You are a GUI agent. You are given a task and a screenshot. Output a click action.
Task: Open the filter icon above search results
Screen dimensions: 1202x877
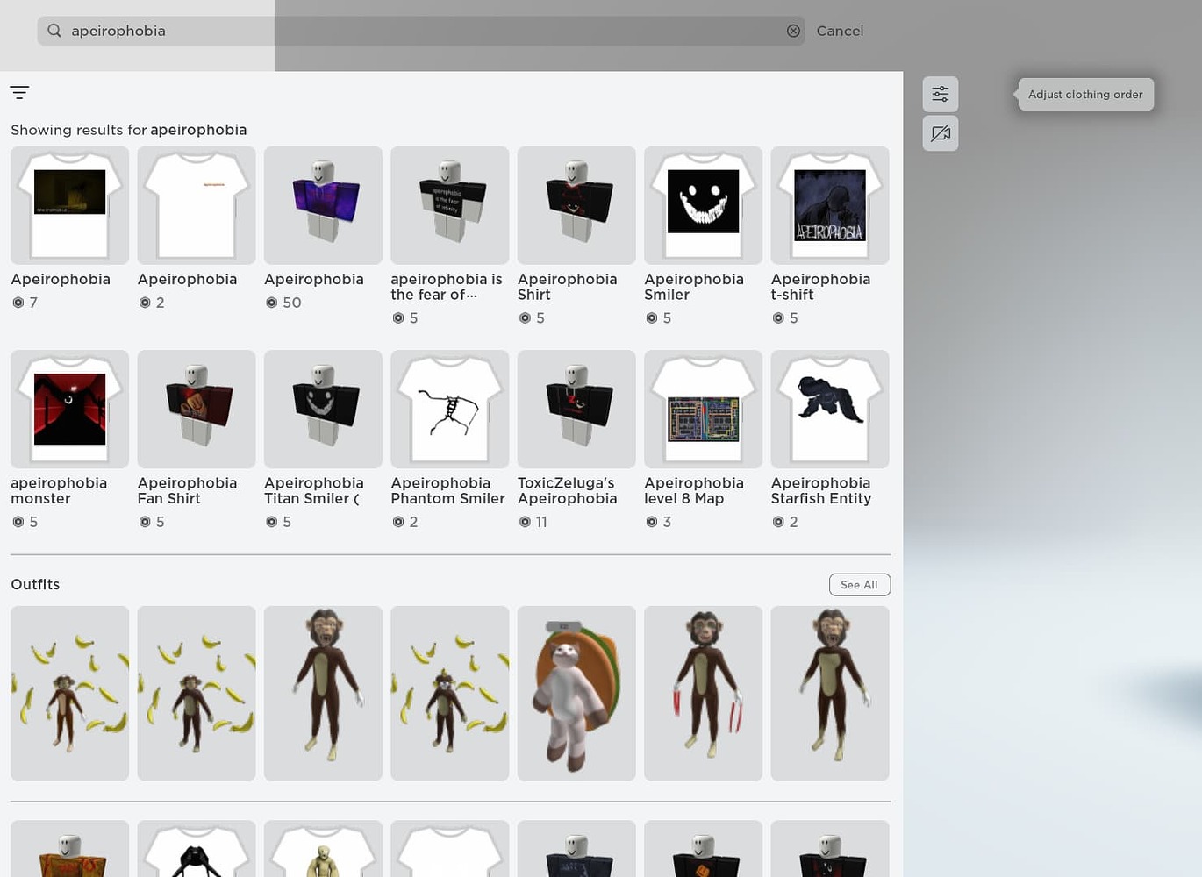19,92
